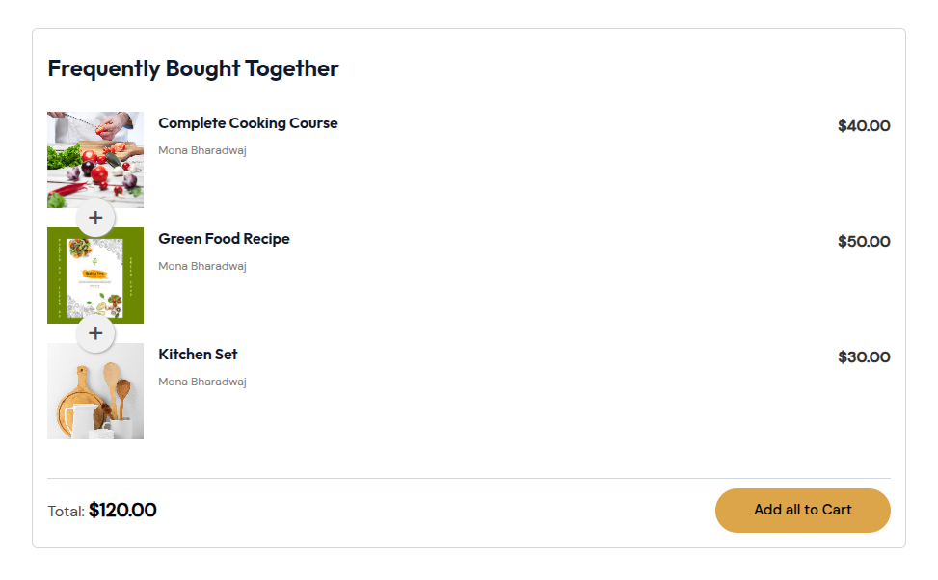The height and width of the screenshot is (580, 938).
Task: Click Mona Bharadwaj under Kitchen Set
Action: click(x=202, y=382)
